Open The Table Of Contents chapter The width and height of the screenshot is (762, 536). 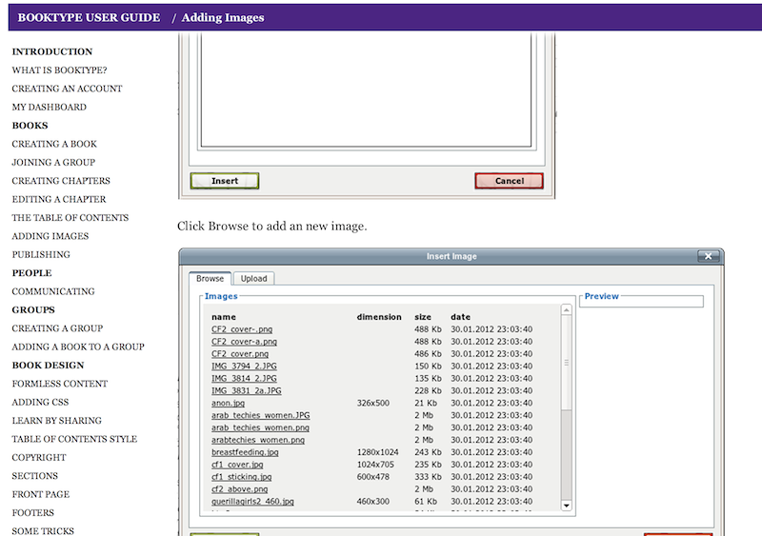pyautogui.click(x=70, y=218)
